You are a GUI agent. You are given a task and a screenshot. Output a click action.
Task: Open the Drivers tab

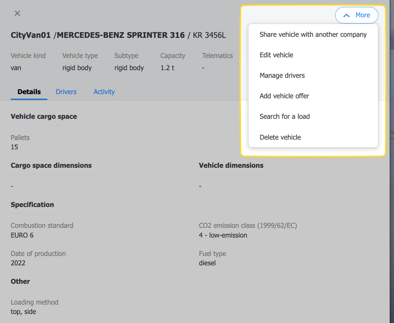[x=66, y=92]
